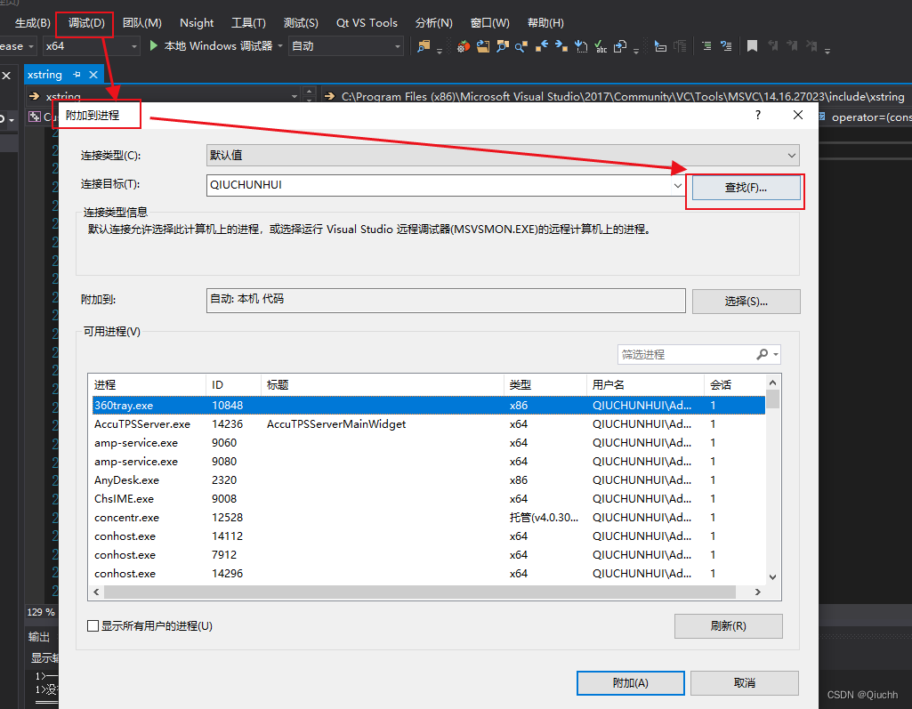912x709 pixels.
Task: Click the magnifier in filter processes box
Action: click(x=762, y=354)
